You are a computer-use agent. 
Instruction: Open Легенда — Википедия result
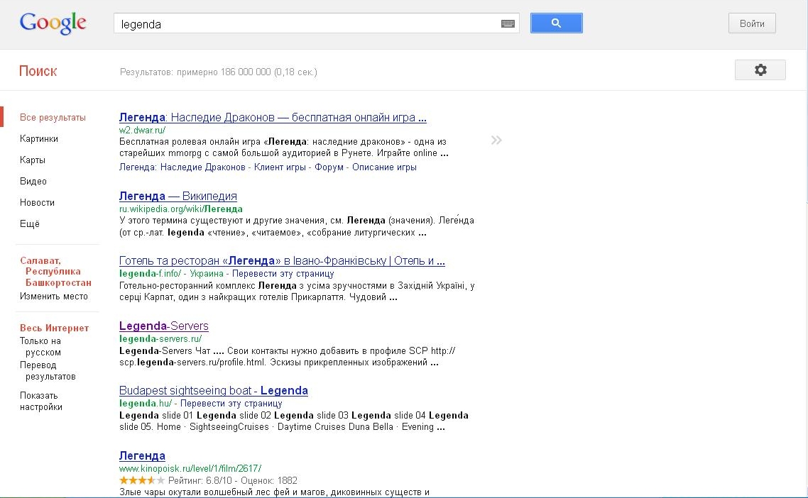pyautogui.click(x=178, y=197)
